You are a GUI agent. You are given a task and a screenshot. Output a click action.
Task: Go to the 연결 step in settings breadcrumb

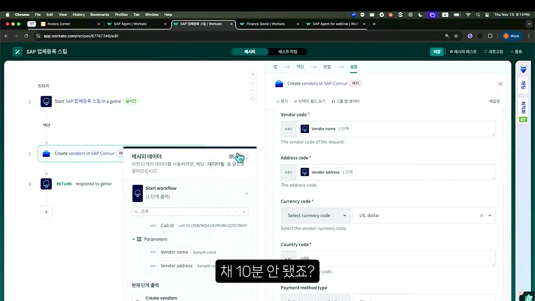[327, 67]
